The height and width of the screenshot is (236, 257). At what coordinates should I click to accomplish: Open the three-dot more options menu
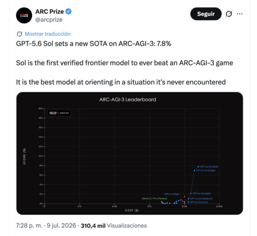click(x=240, y=14)
